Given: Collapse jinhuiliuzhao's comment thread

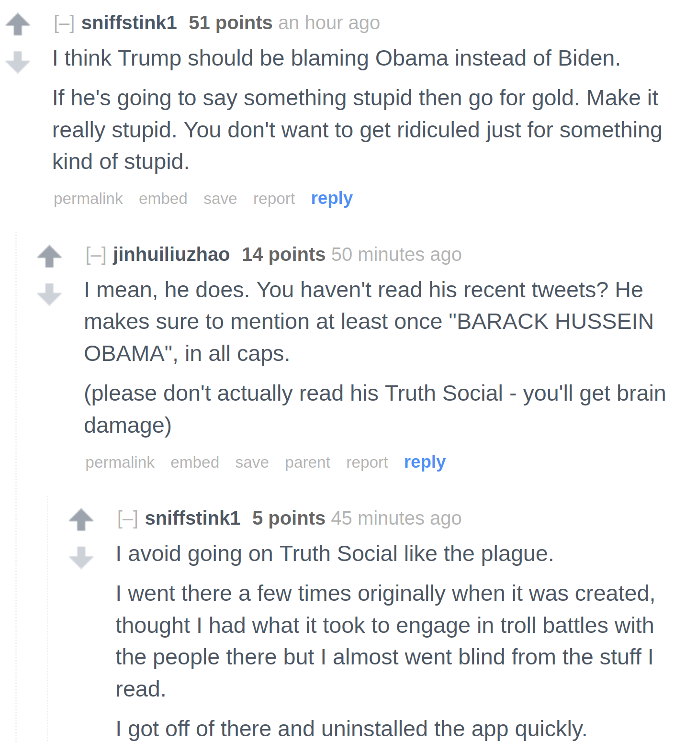Looking at the screenshot, I should [96, 255].
